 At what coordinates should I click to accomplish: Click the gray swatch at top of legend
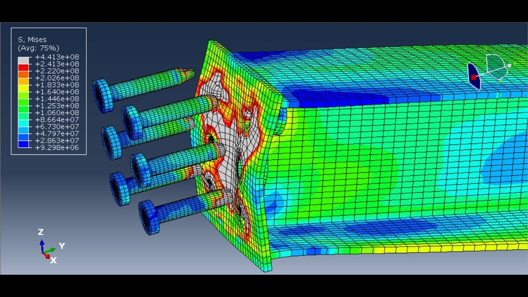[x=23, y=61]
